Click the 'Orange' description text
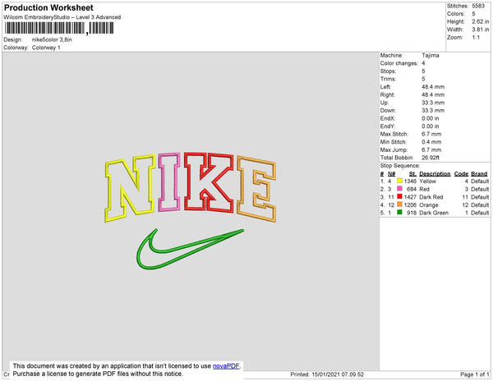This screenshot has height=381, width=493. (x=429, y=204)
